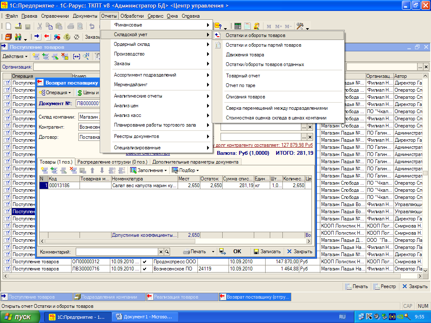431x323 pixels.
Task: Open the Сервис menu
Action: (x=155, y=16)
